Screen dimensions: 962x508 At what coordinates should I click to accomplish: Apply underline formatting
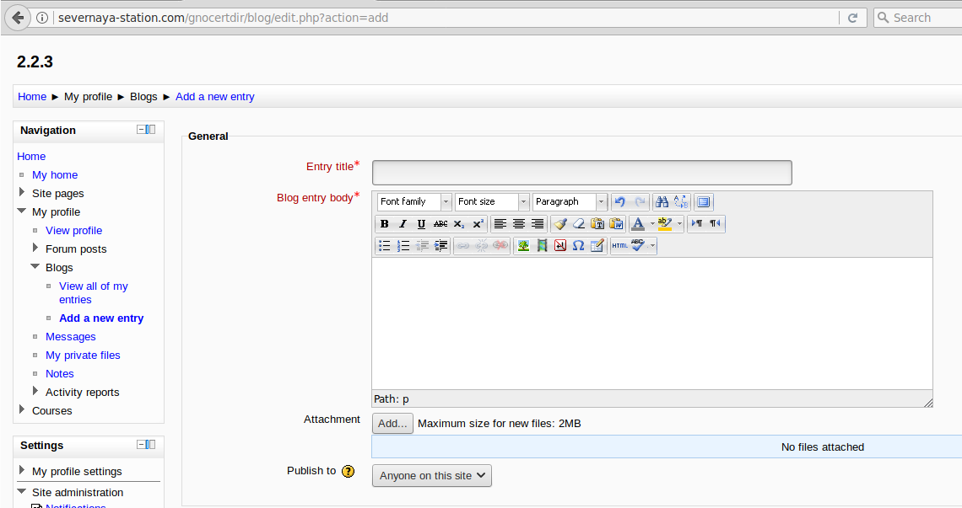coord(421,224)
